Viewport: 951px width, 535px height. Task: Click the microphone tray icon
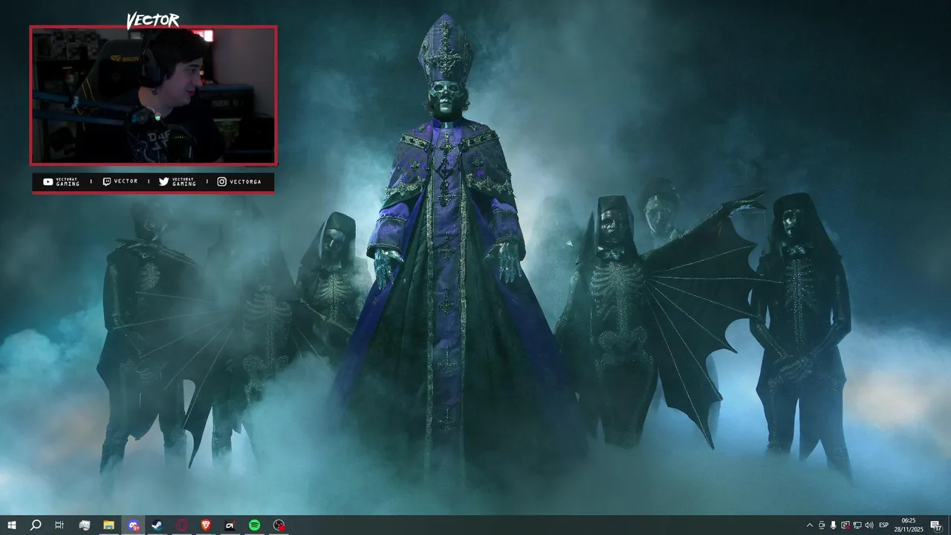pyautogui.click(x=834, y=525)
